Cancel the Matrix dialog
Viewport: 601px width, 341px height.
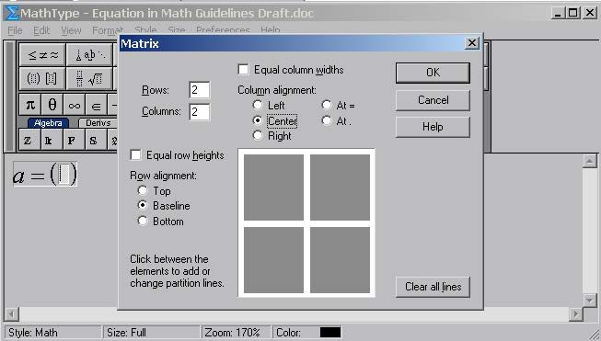[433, 100]
